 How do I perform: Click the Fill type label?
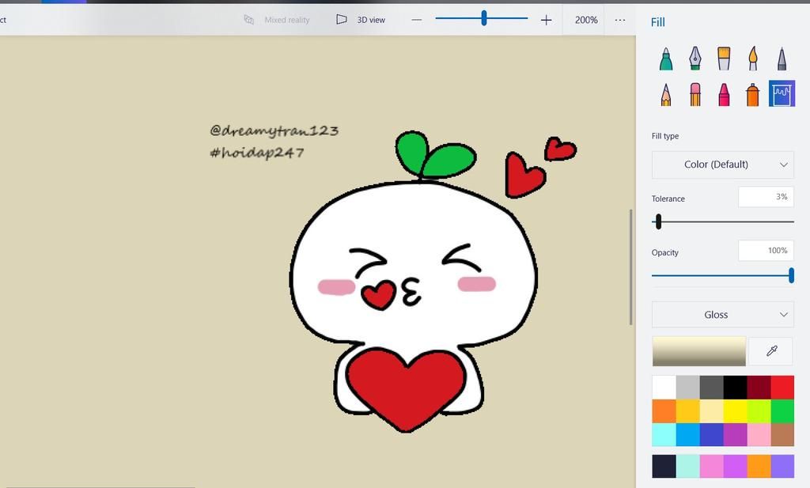pos(664,136)
